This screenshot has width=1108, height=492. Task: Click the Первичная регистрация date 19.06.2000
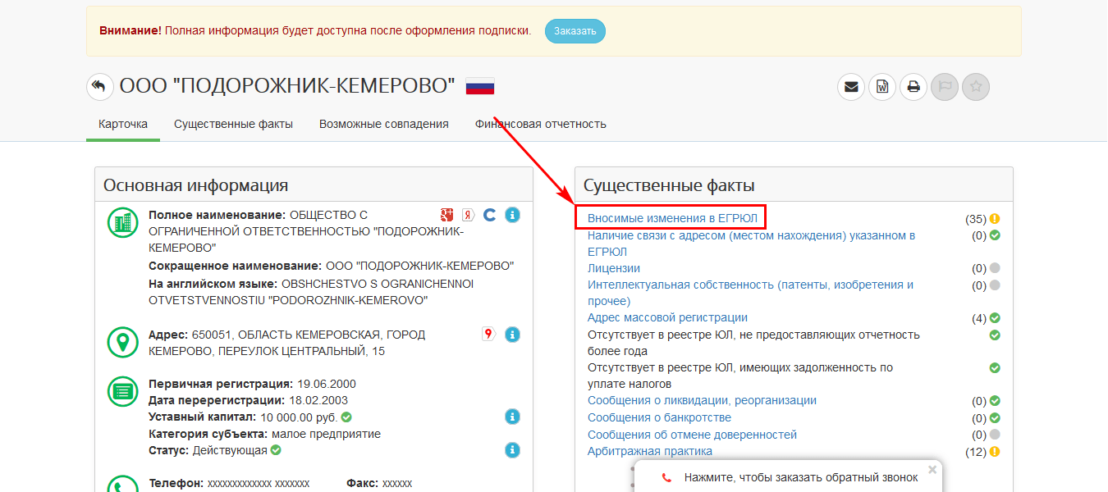click(x=326, y=384)
